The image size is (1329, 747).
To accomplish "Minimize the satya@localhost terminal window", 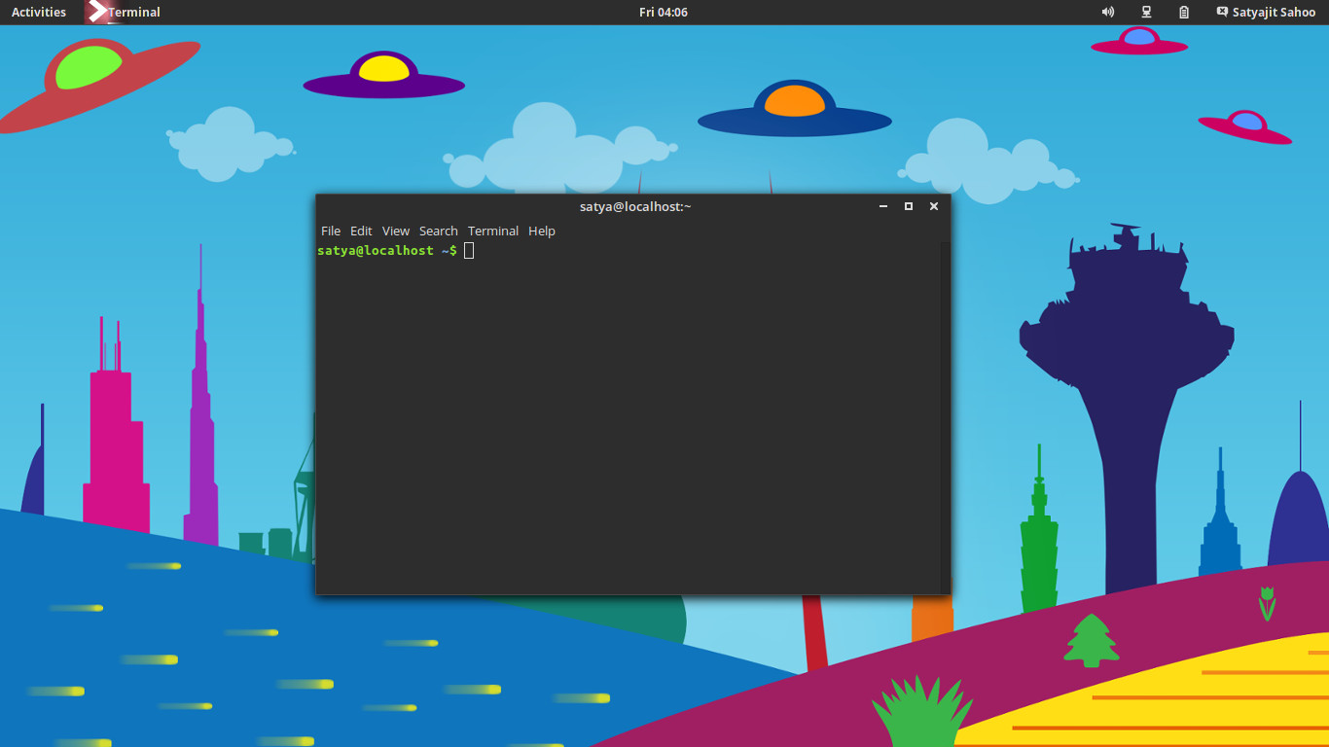I will point(883,206).
